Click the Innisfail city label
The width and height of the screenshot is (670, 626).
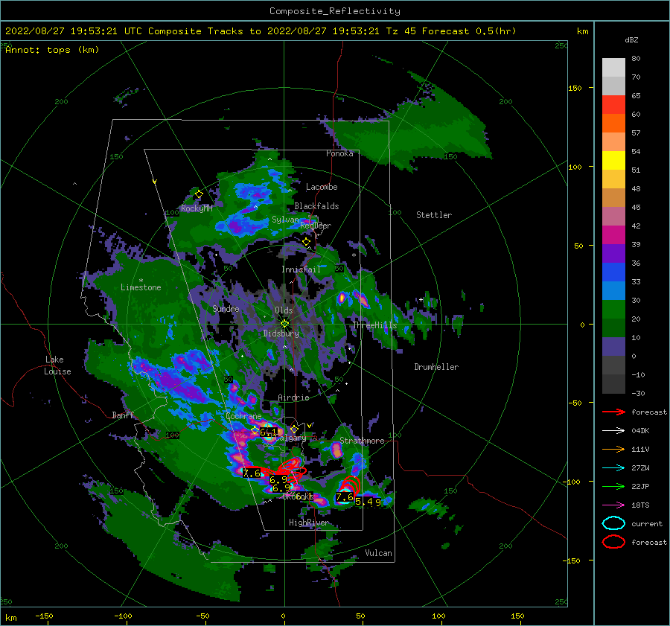(301, 269)
